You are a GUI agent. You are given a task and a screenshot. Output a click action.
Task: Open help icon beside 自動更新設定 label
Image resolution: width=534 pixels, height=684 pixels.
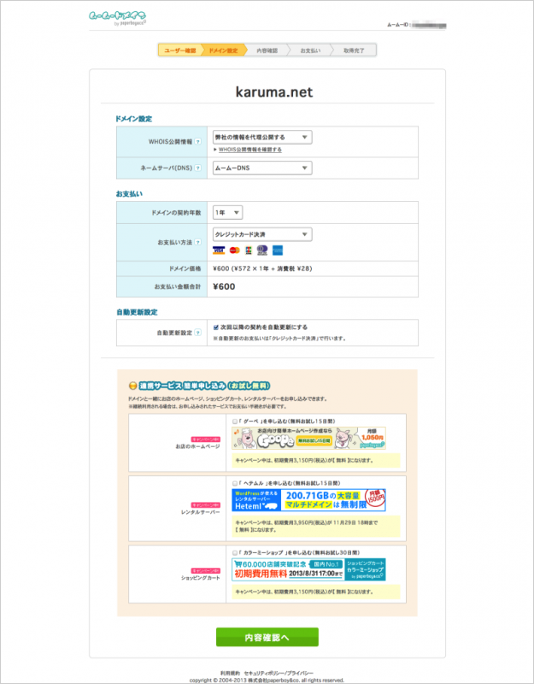tap(198, 333)
